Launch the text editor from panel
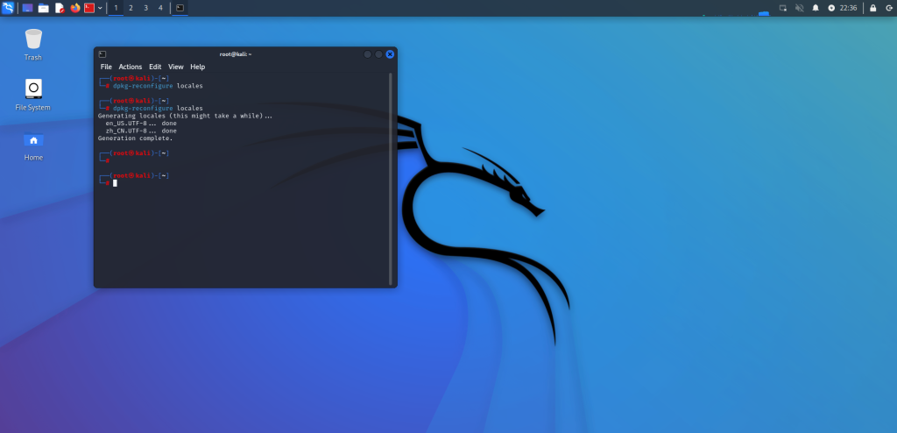The width and height of the screenshot is (897, 433). [60, 8]
